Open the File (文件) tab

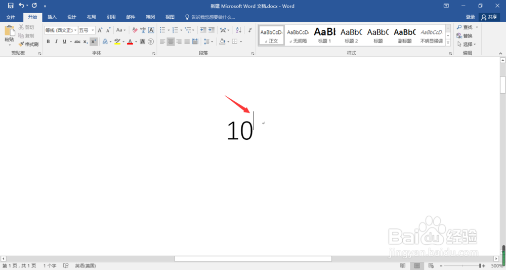tap(11, 17)
